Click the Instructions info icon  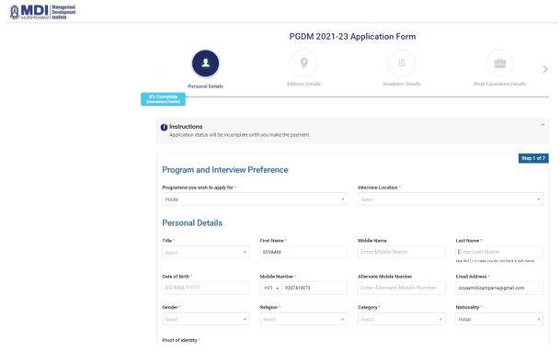pos(164,127)
